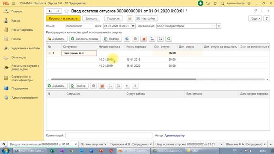Click Подбор in lower table toolbar

79,86
